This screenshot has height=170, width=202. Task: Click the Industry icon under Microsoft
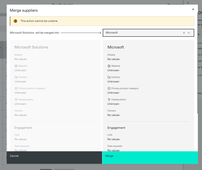(109, 77)
